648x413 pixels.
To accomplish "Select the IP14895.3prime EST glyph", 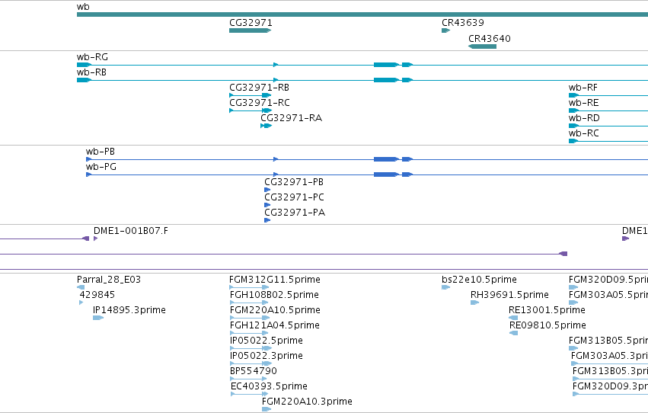I will coord(98,318).
